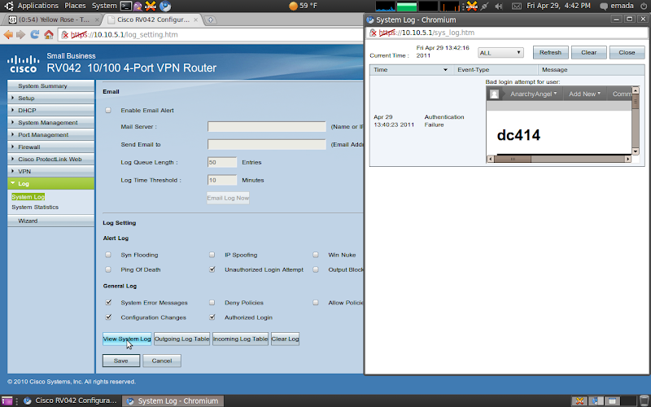The image size is (651, 407).
Task: Clear the system log entries
Action: click(588, 53)
